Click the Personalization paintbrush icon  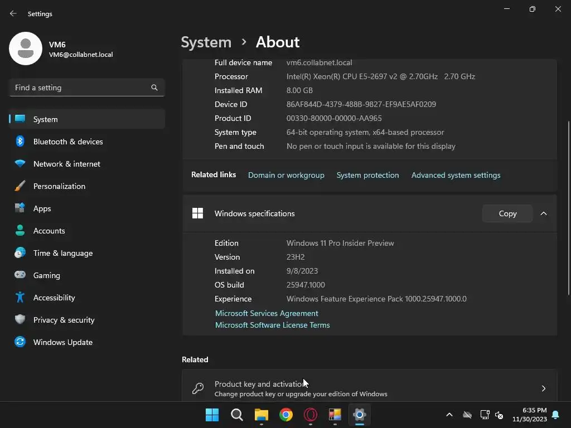pos(20,186)
